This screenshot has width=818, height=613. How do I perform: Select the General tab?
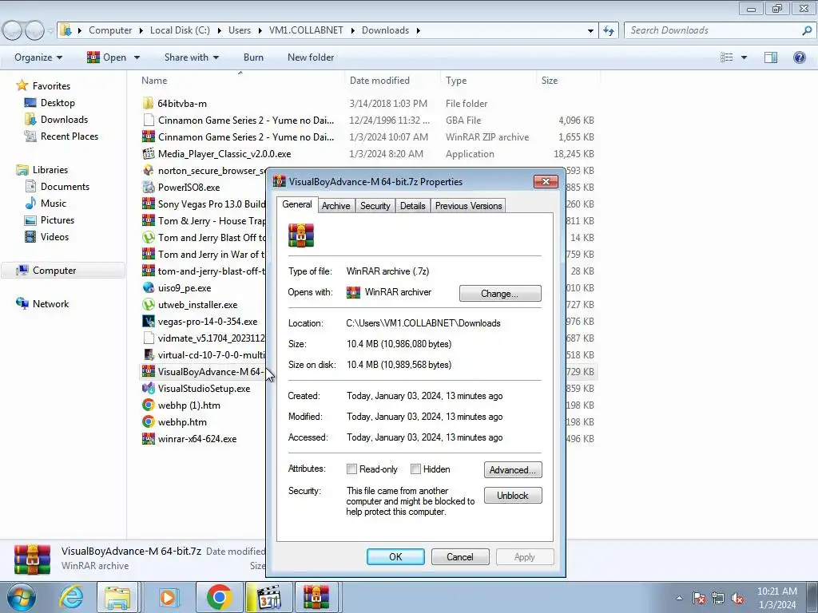click(297, 204)
